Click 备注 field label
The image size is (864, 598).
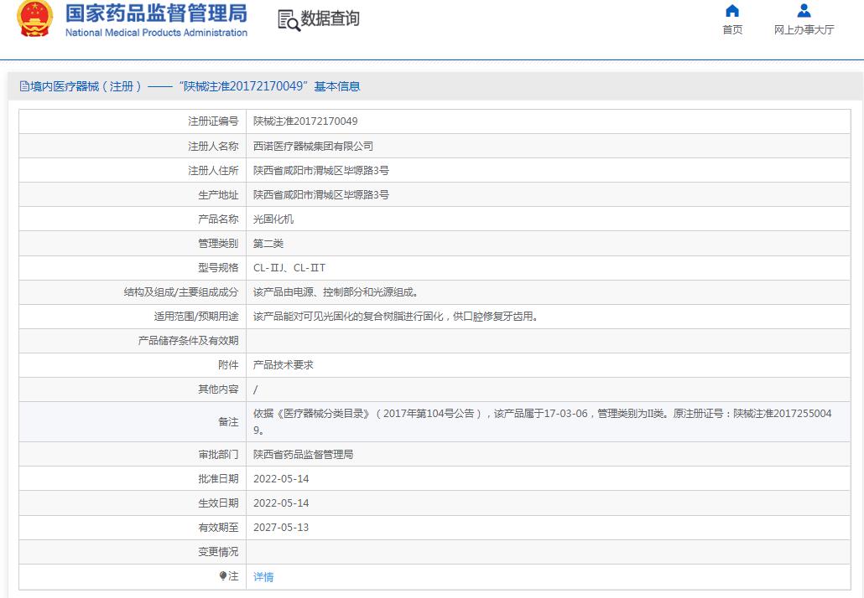(x=228, y=421)
